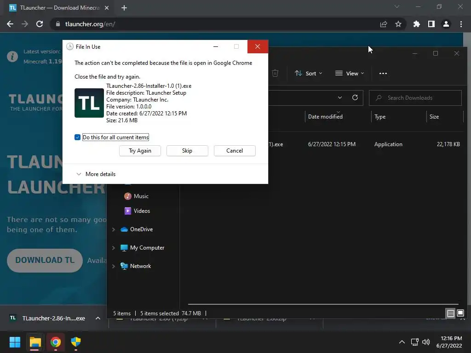Sort by Date modified column

click(325, 117)
